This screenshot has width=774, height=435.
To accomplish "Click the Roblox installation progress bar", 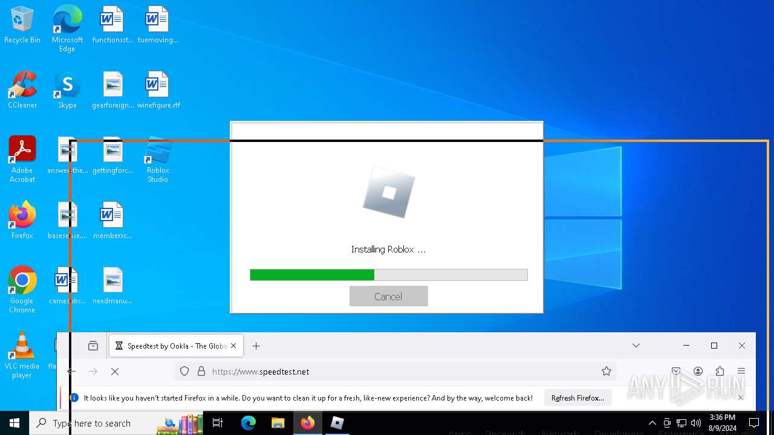I will (389, 275).
